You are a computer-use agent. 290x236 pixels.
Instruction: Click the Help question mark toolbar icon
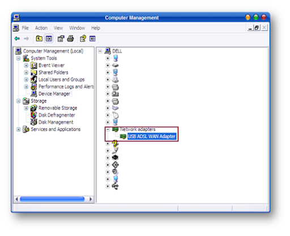[x=83, y=38]
